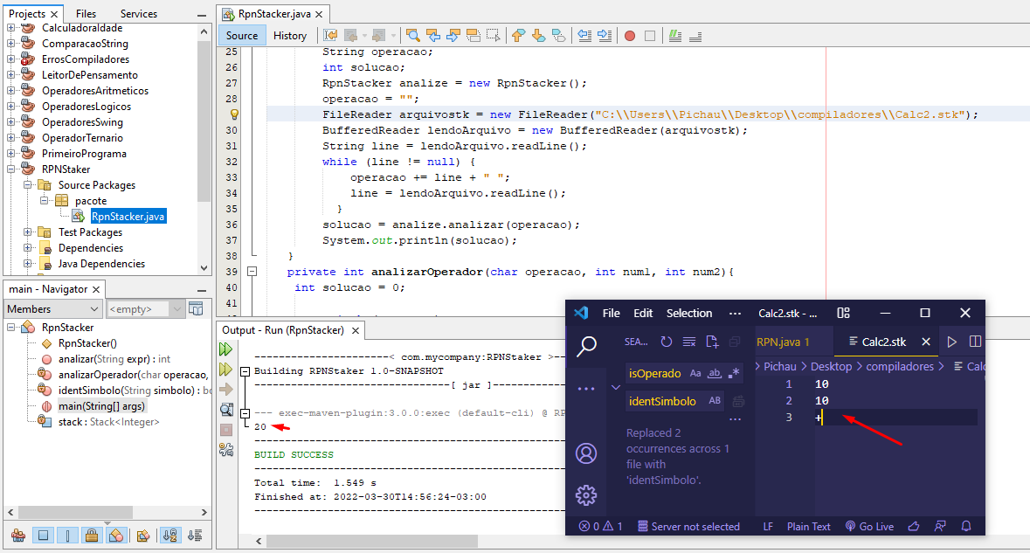Click the Javadoc window icon beside empty combo
Image resolution: width=1030 pixels, height=553 pixels.
coord(196,308)
